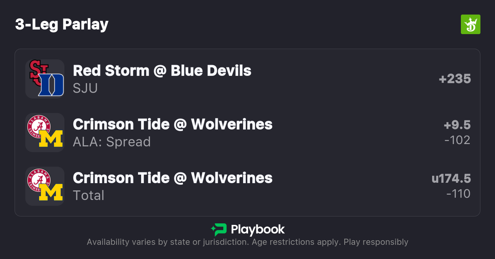Open Crimson Tide @ Wolverines in the Spread leg
This screenshot has height=259, width=495.
tap(173, 125)
